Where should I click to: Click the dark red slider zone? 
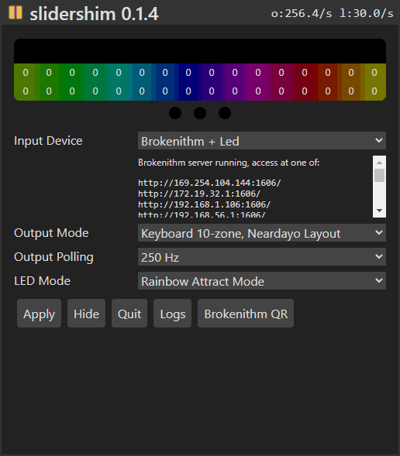pos(305,82)
